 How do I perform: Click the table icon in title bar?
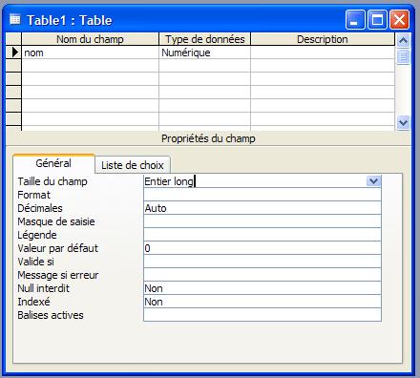click(14, 20)
